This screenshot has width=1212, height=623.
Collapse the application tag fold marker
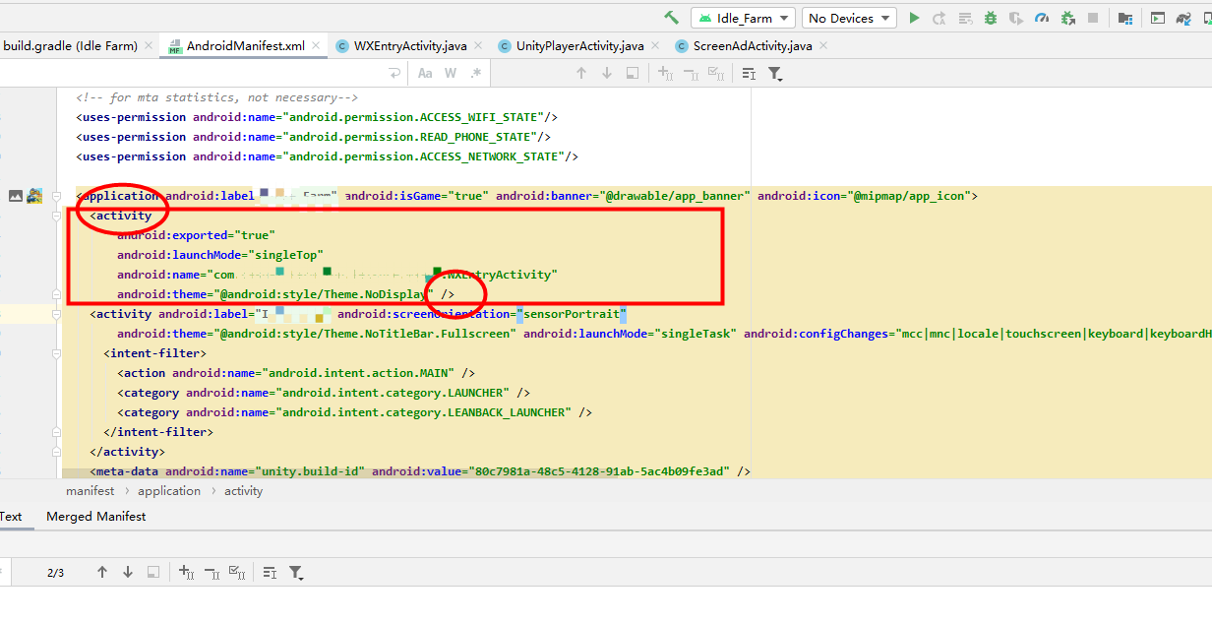[x=56, y=196]
